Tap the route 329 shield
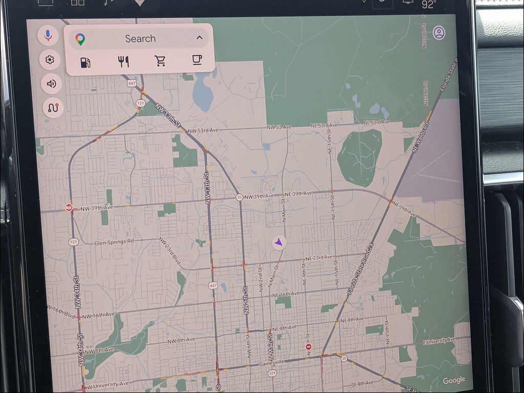The width and height of the screenshot is (524, 393). [x=272, y=373]
